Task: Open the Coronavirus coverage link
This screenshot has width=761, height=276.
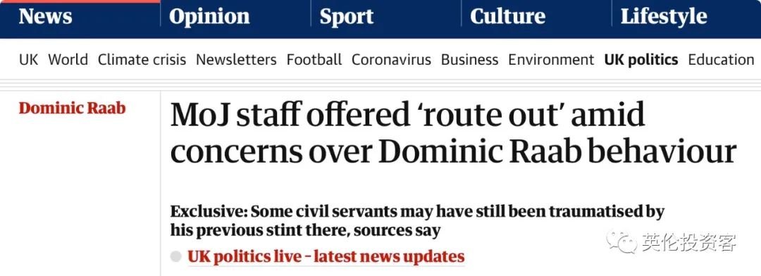Action: (391, 60)
